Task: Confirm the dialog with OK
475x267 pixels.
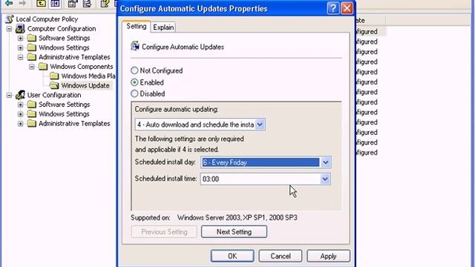Action: 232,256
